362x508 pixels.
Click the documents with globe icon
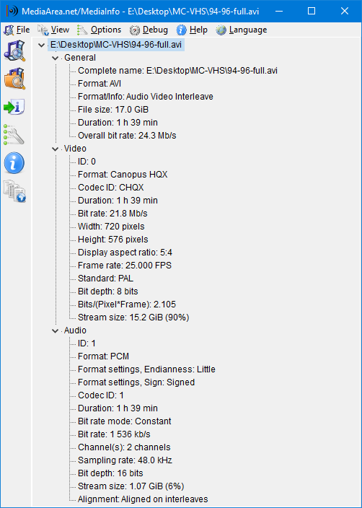(x=14, y=191)
